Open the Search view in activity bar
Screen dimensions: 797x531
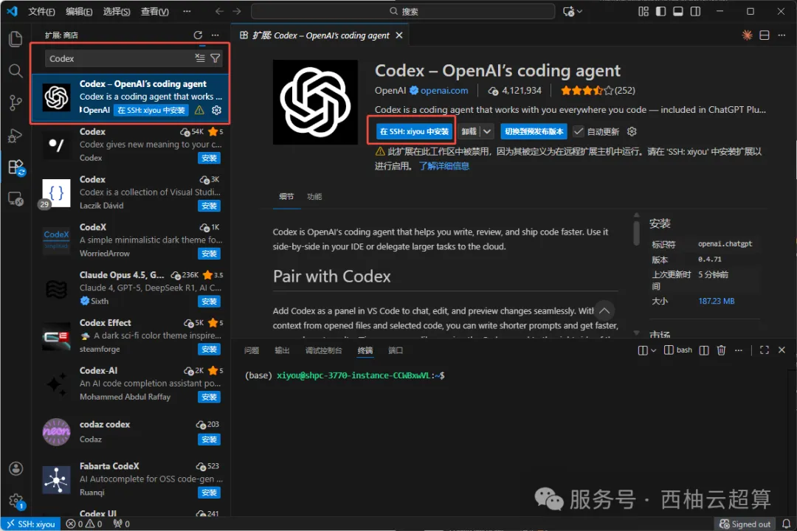click(15, 71)
